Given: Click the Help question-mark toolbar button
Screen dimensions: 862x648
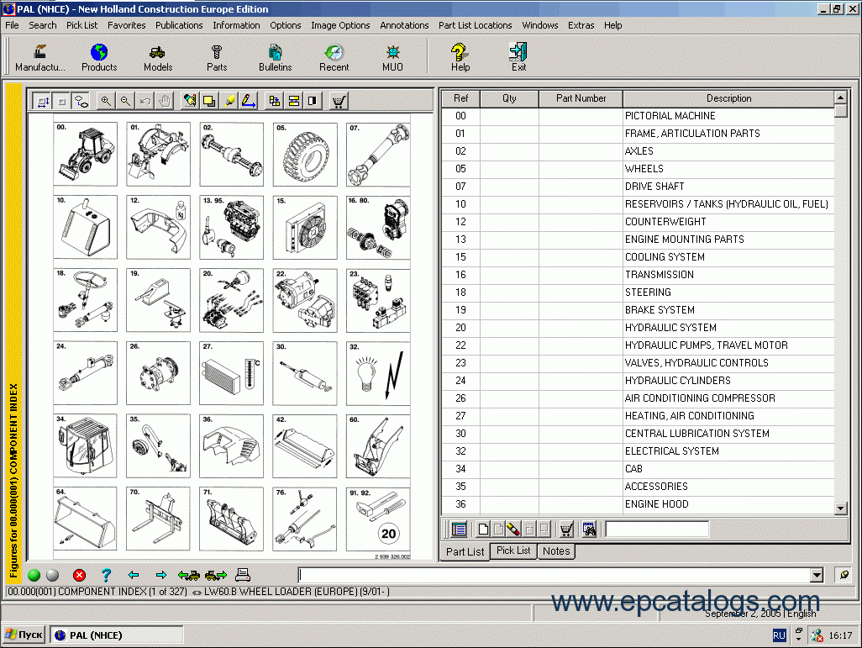Looking at the screenshot, I should pos(460,58).
